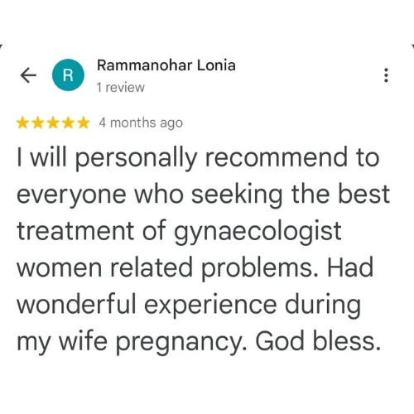This screenshot has width=414, height=414.
Task: Click the line "women related problems. Had"
Action: point(195,267)
